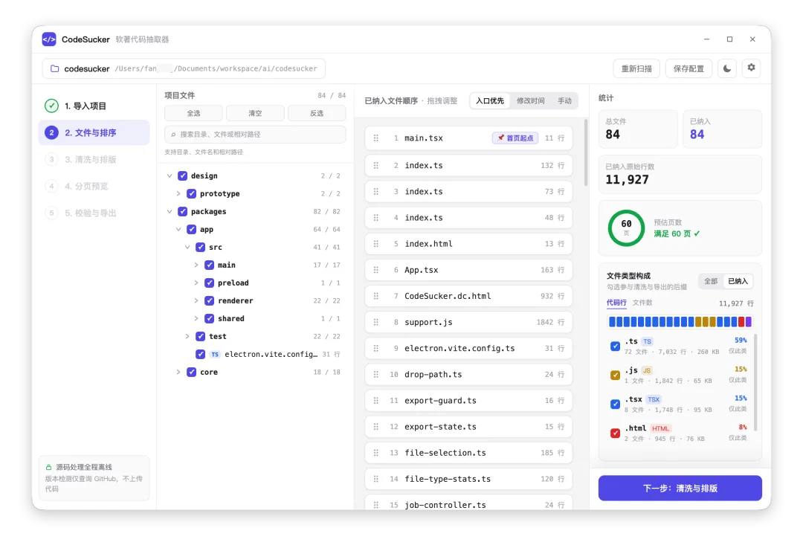The image size is (803, 548).
Task: Click drag handle of drop-path.ts row
Action: (376, 375)
